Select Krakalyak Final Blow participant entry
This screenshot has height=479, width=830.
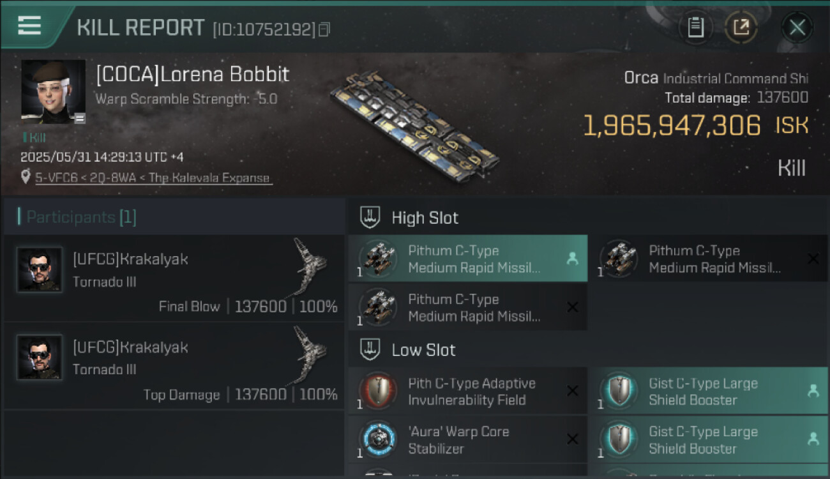coord(174,278)
